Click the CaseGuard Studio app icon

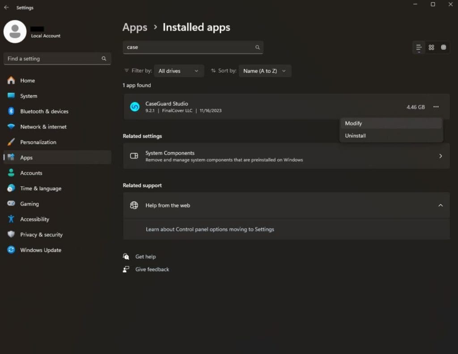click(135, 107)
